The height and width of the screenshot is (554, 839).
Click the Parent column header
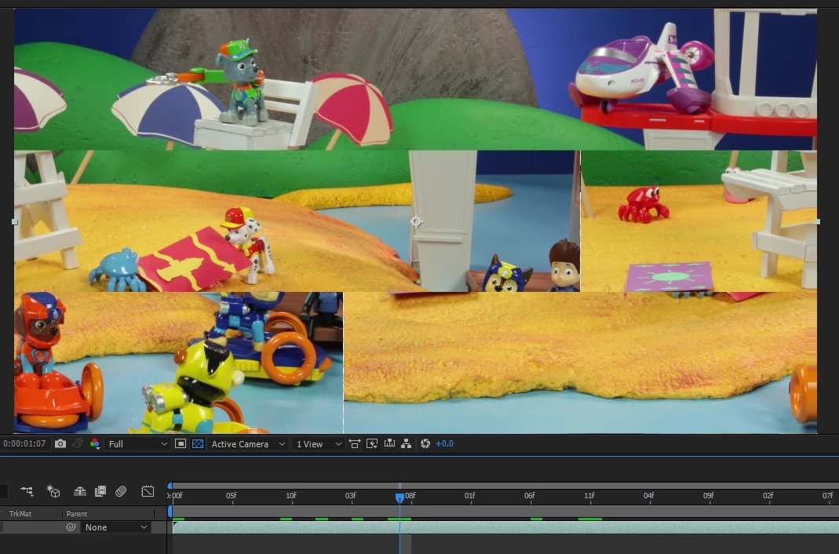click(x=77, y=513)
